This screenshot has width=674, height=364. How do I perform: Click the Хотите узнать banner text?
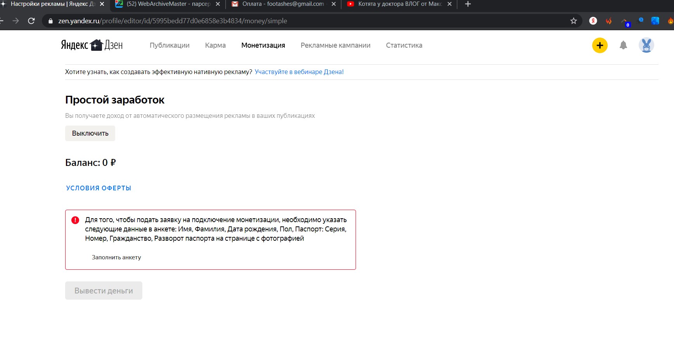click(x=159, y=72)
